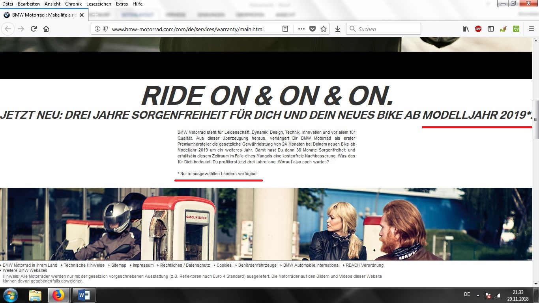Open the Firefox hamburger menu
This screenshot has height=303, width=539.
(x=531, y=29)
